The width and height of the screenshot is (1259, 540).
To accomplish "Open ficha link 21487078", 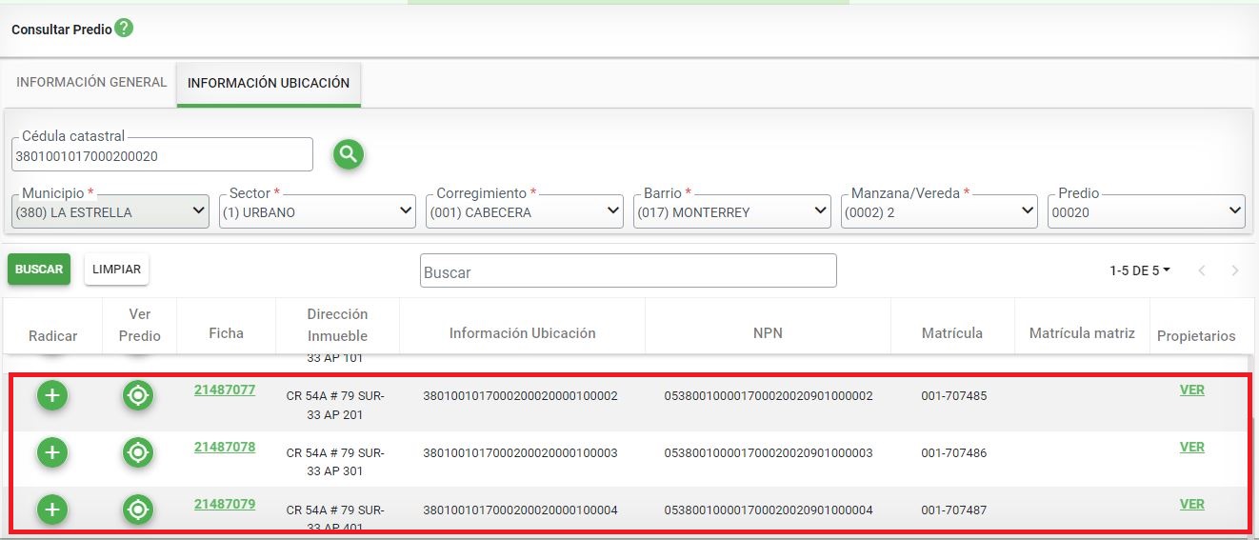I will [225, 447].
